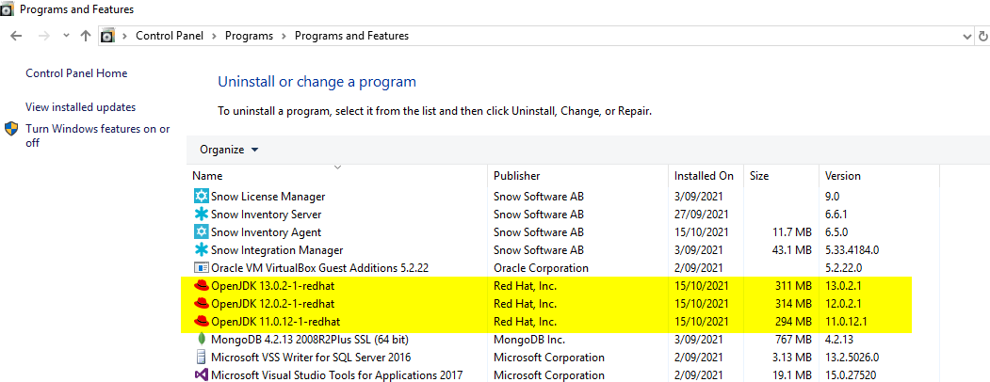Click the 27/09/2021 installed date
The width and height of the screenshot is (990, 382).
click(x=702, y=215)
